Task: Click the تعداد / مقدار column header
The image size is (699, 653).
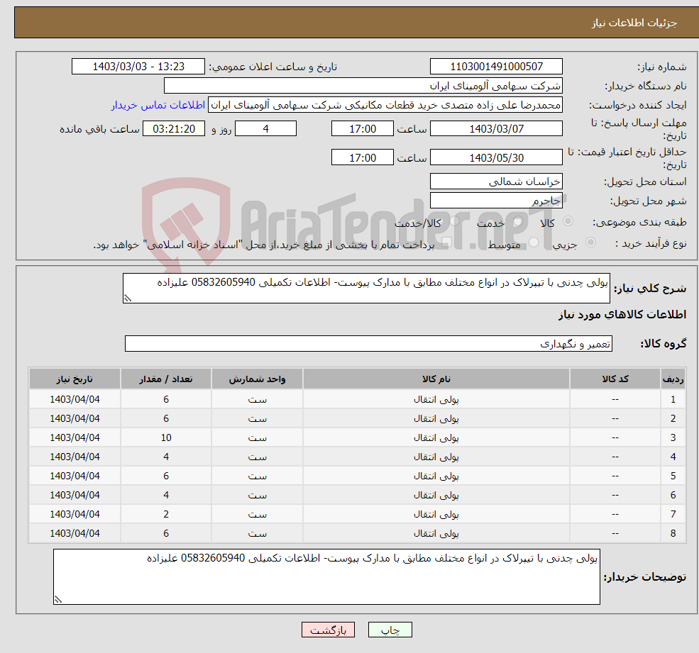Action: click(x=166, y=379)
